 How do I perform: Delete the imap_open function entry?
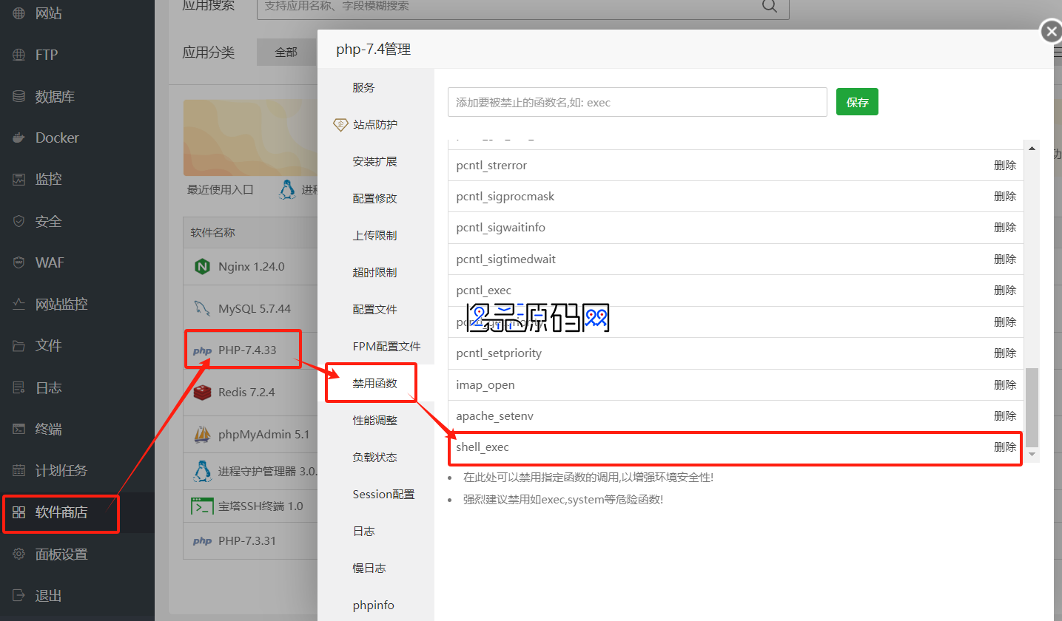pyautogui.click(x=1005, y=385)
